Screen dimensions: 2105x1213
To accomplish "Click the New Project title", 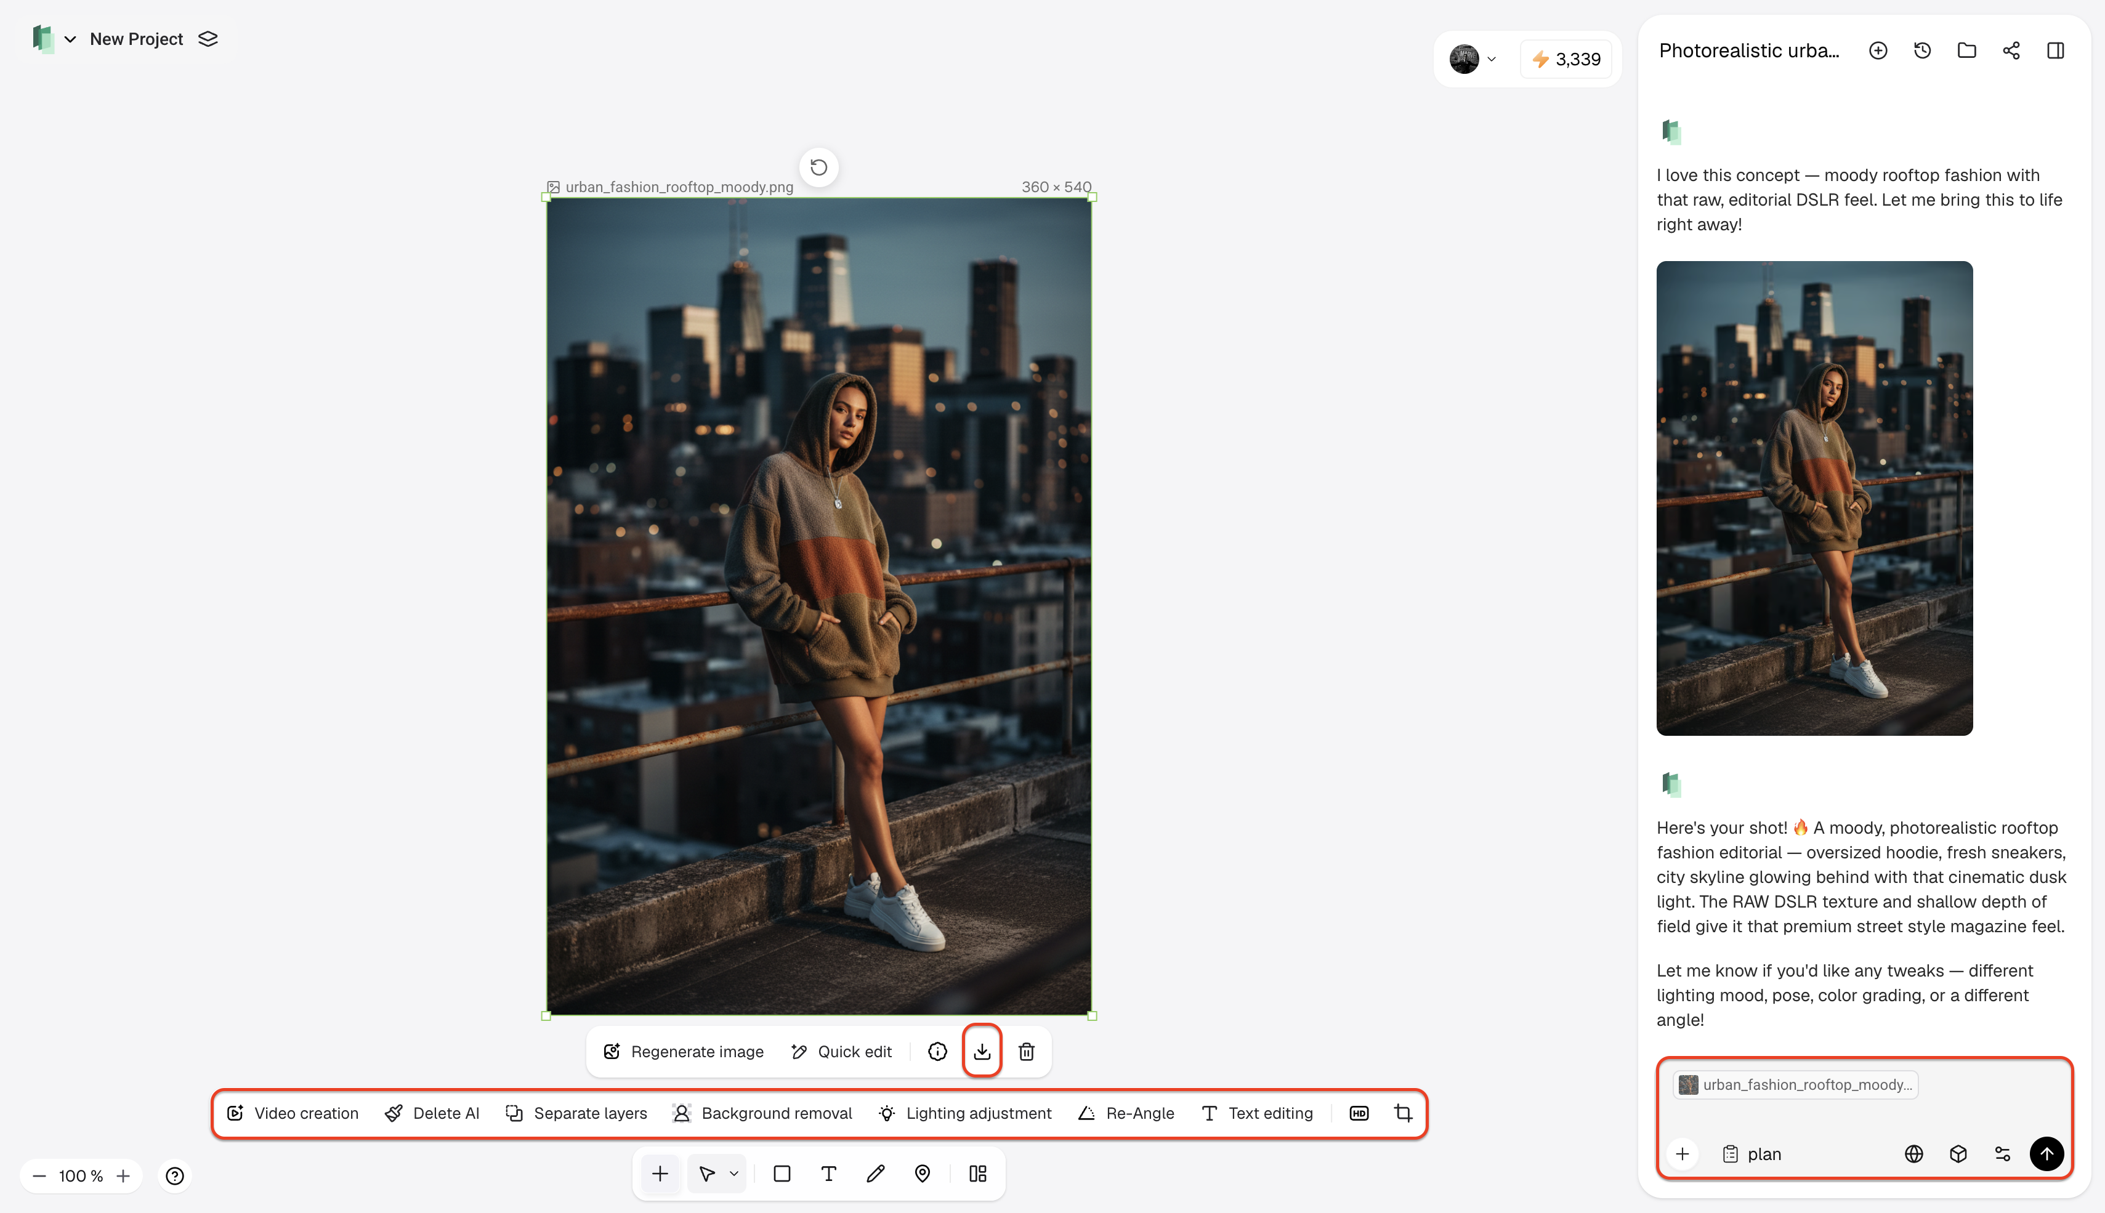I will tap(135, 39).
